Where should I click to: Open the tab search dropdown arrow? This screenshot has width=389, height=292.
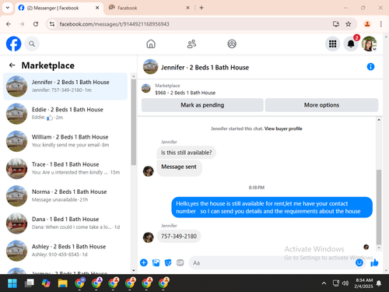pos(8,8)
